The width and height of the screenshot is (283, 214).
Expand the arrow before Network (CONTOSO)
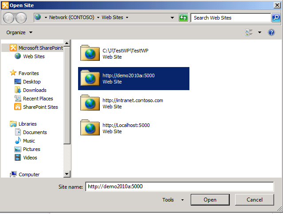(46, 17)
